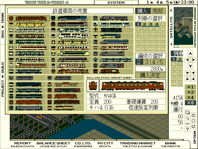Set game speed to ×8
This screenshot has height=149, width=198.
[190, 103]
